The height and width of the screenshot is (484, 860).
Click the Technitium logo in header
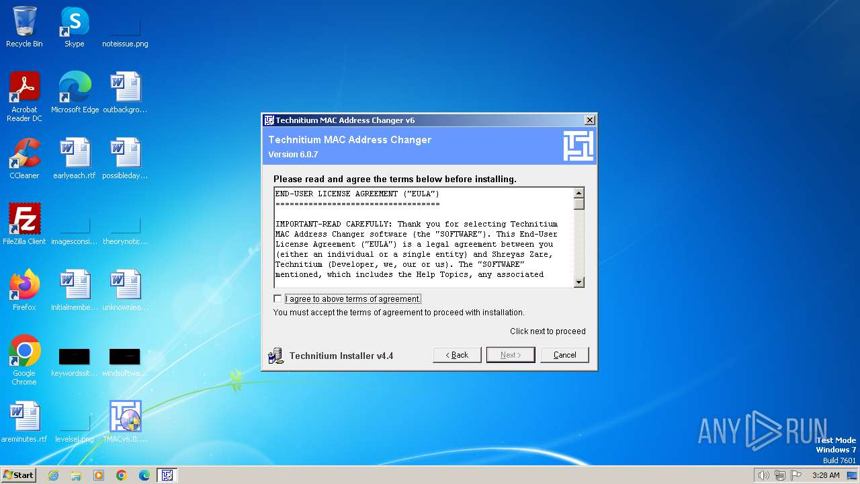578,146
